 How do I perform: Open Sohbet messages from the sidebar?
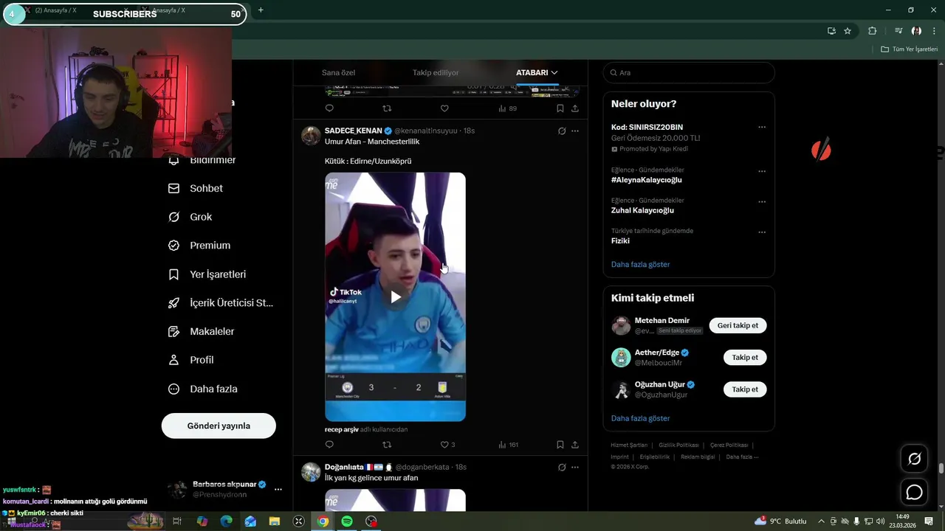(196, 188)
